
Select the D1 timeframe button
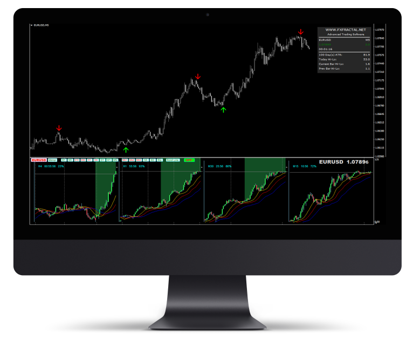click(x=102, y=160)
